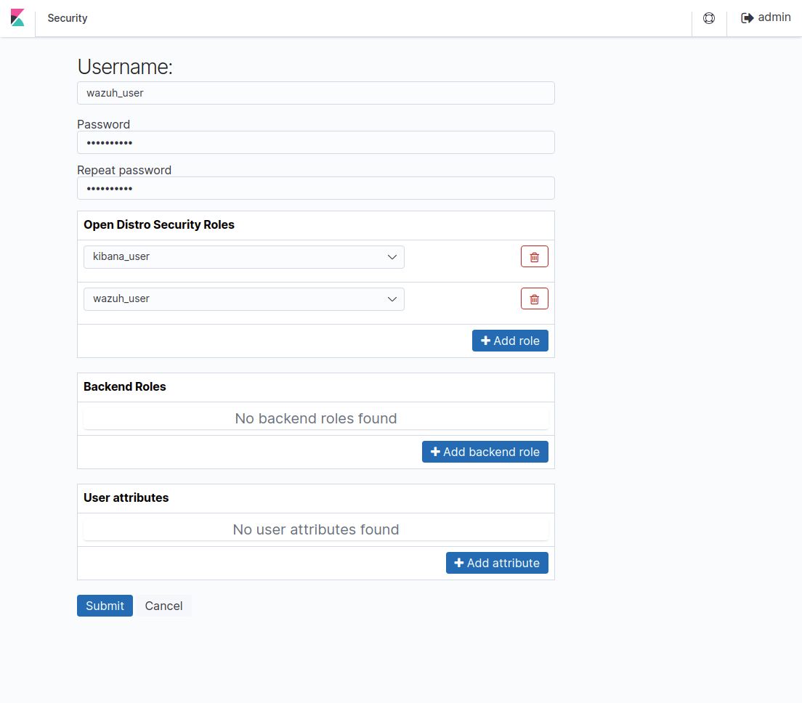Click the Username input field
The height and width of the screenshot is (703, 802).
(x=315, y=93)
